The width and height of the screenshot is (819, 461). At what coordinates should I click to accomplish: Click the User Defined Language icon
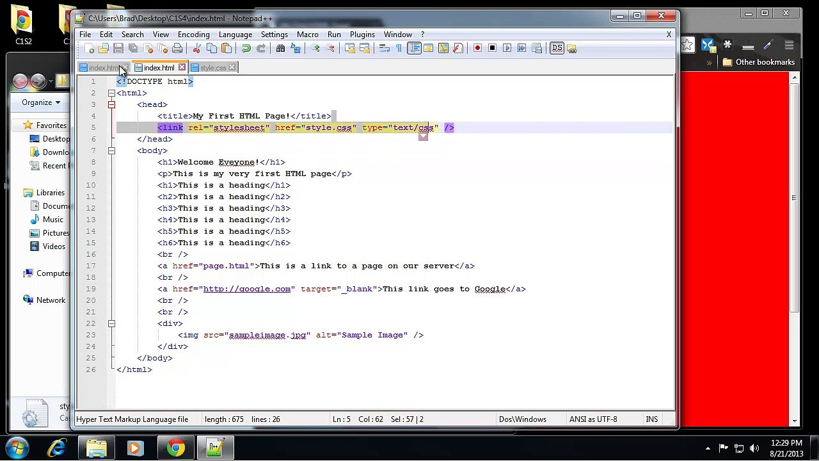(x=429, y=49)
